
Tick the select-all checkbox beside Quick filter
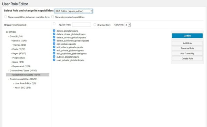[x=54, y=24]
